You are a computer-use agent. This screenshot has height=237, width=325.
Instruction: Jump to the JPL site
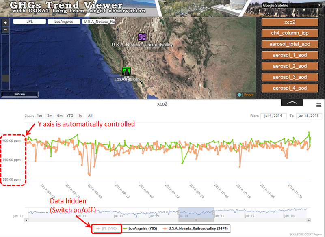pyautogui.click(x=30, y=22)
